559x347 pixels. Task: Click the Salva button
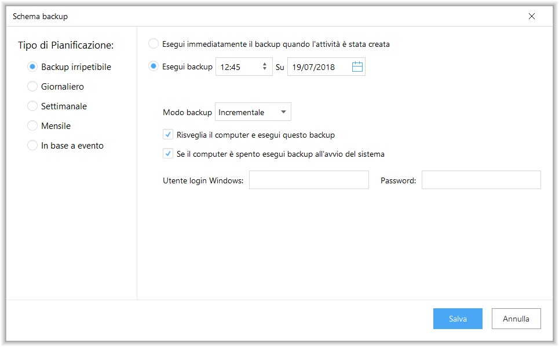(457, 318)
